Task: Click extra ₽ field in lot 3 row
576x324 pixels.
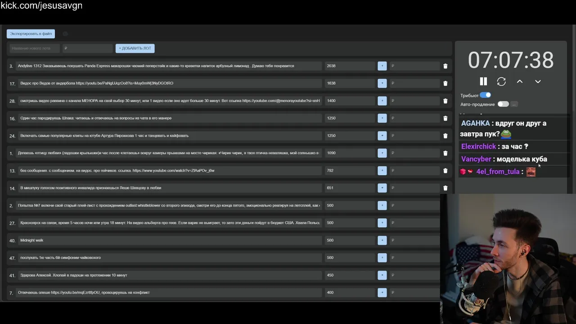Action: [x=414, y=66]
